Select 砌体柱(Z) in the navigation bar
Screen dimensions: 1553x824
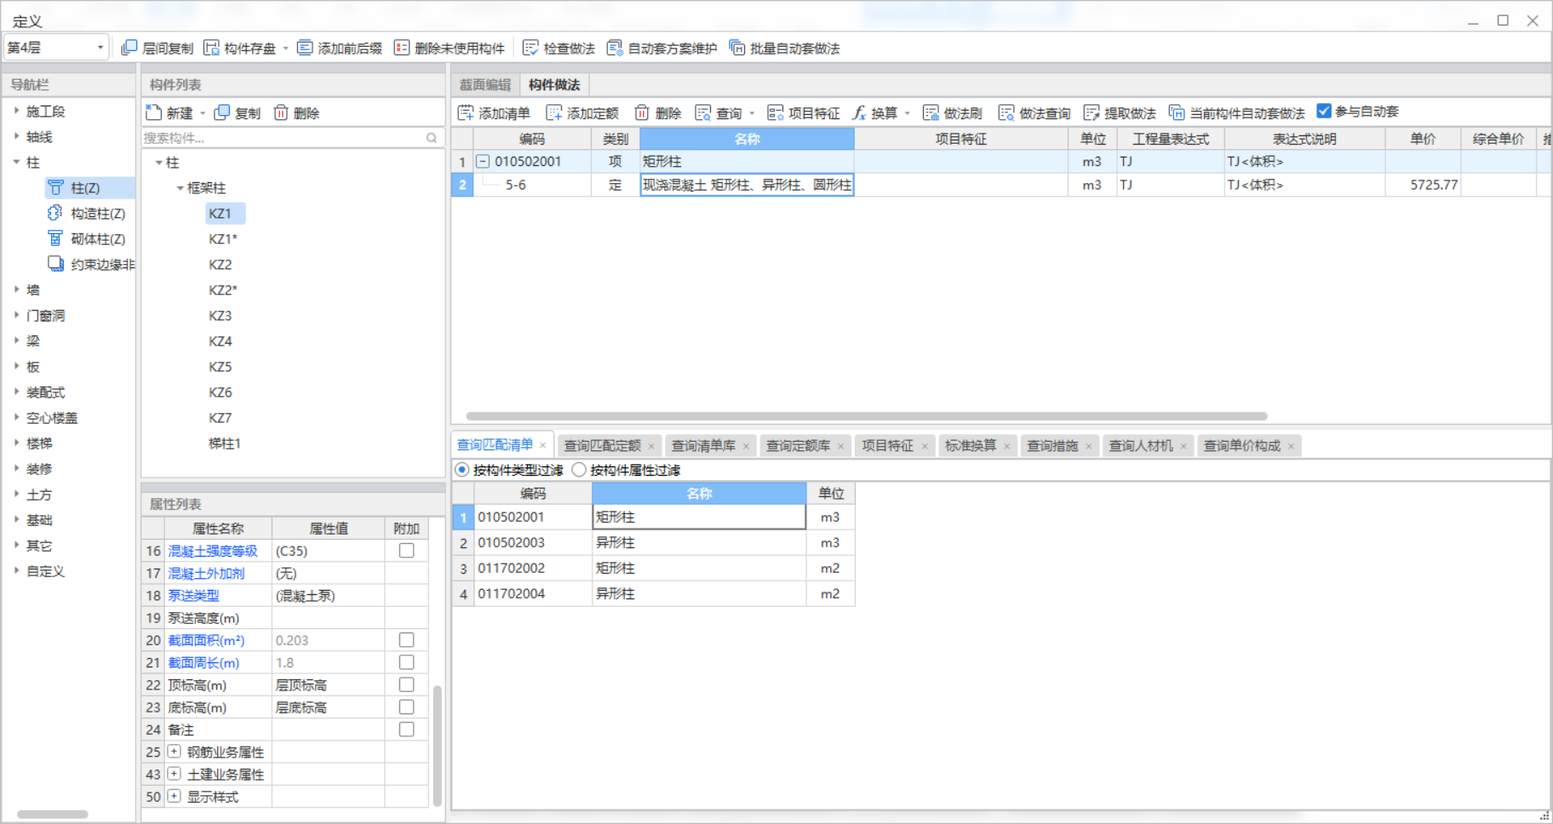tap(87, 239)
